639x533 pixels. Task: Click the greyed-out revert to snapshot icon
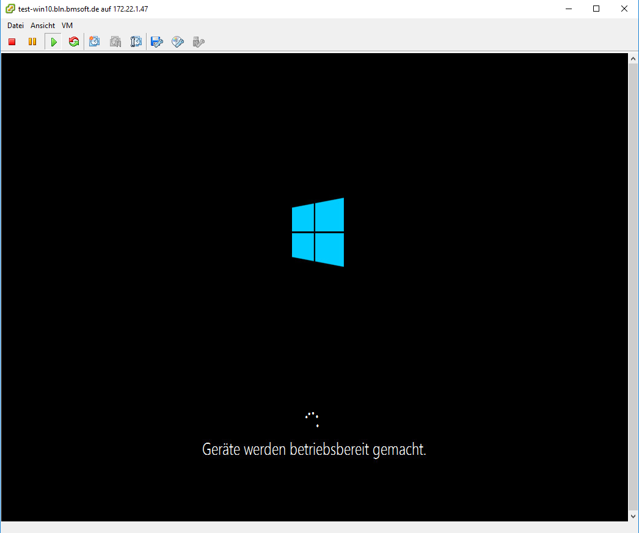[115, 42]
